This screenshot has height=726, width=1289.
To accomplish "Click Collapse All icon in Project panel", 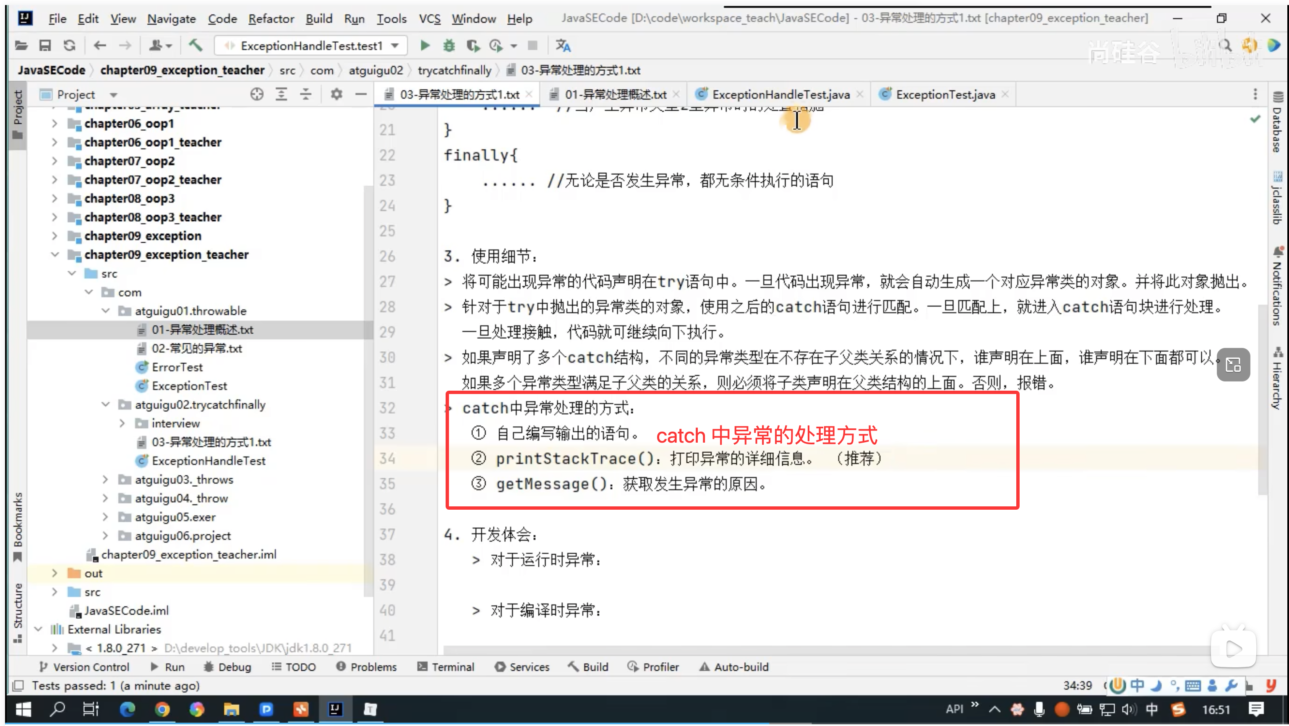I will click(x=305, y=94).
